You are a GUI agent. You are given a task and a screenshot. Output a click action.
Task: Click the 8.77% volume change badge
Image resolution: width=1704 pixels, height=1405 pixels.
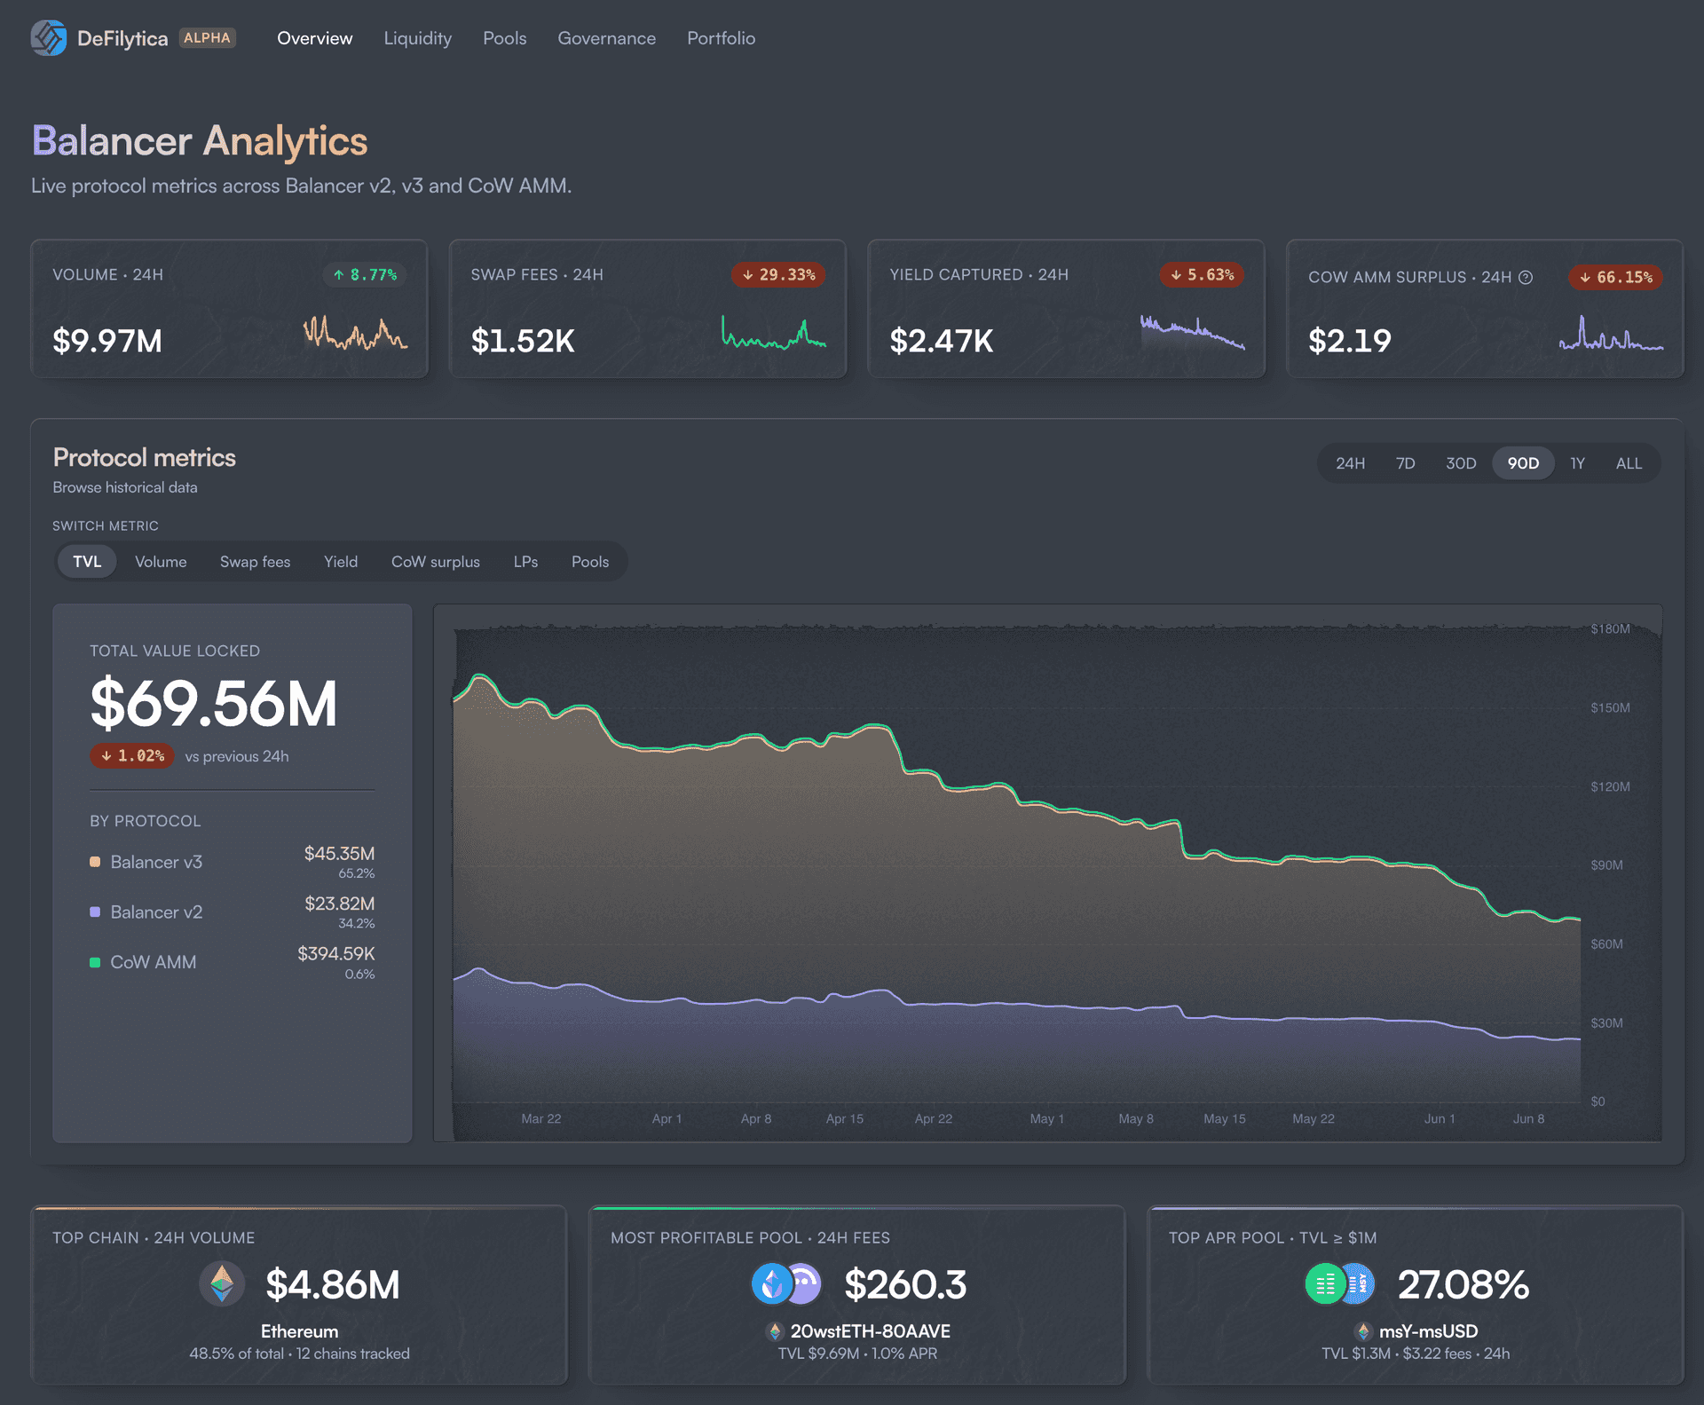coord(365,275)
